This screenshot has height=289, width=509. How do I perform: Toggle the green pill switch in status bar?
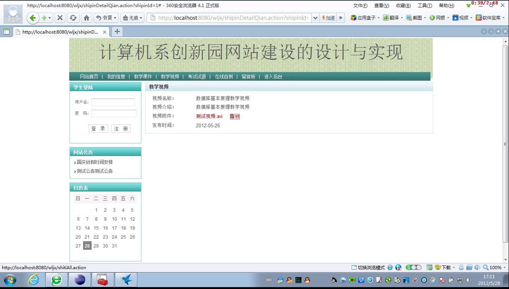(x=414, y=267)
